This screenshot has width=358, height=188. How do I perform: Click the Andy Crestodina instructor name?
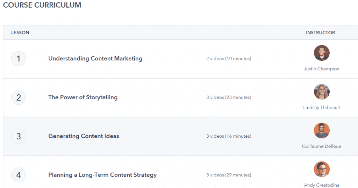point(322,185)
